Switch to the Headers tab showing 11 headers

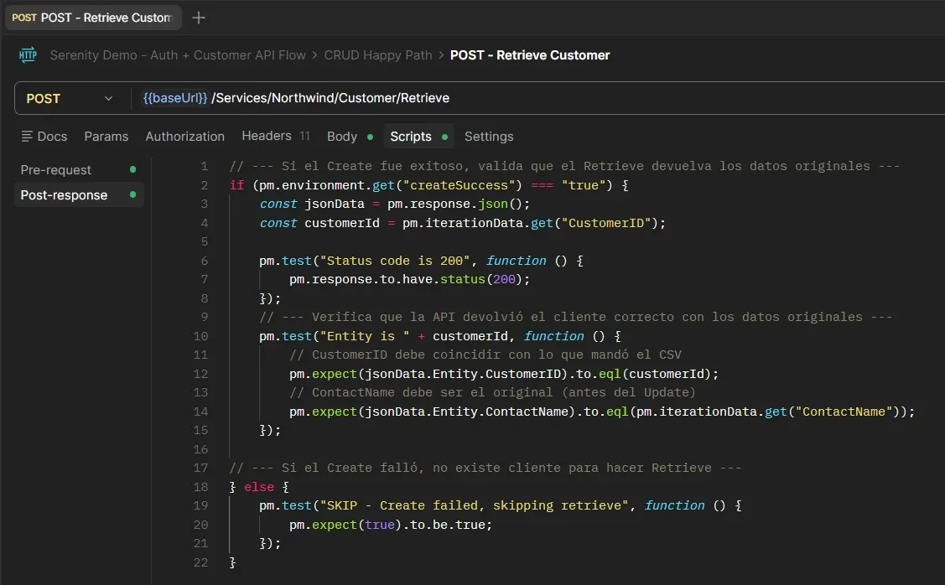click(268, 136)
